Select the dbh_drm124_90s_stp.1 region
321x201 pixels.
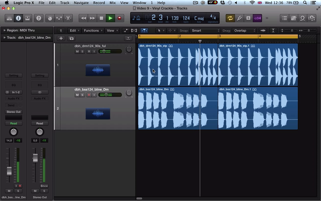pos(258,64)
